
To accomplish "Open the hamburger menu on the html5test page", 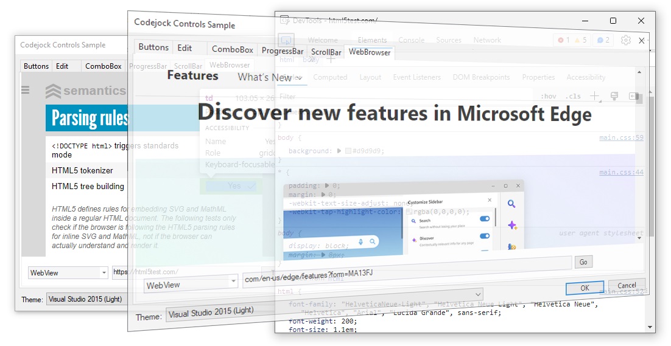I will tap(25, 90).
